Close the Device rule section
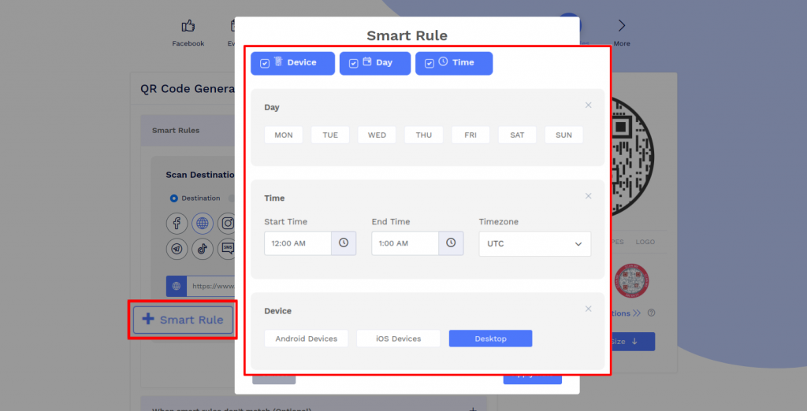 [x=588, y=309]
